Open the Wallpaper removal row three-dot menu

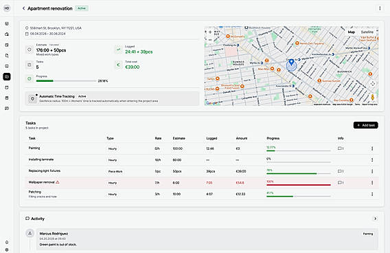click(372, 182)
